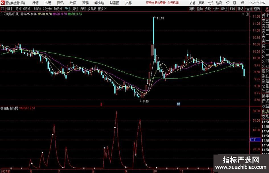Screen dimensions: 269x173
Task: Expand the 白云机场(日线) indicator dropdown
Action: coord(22,14)
